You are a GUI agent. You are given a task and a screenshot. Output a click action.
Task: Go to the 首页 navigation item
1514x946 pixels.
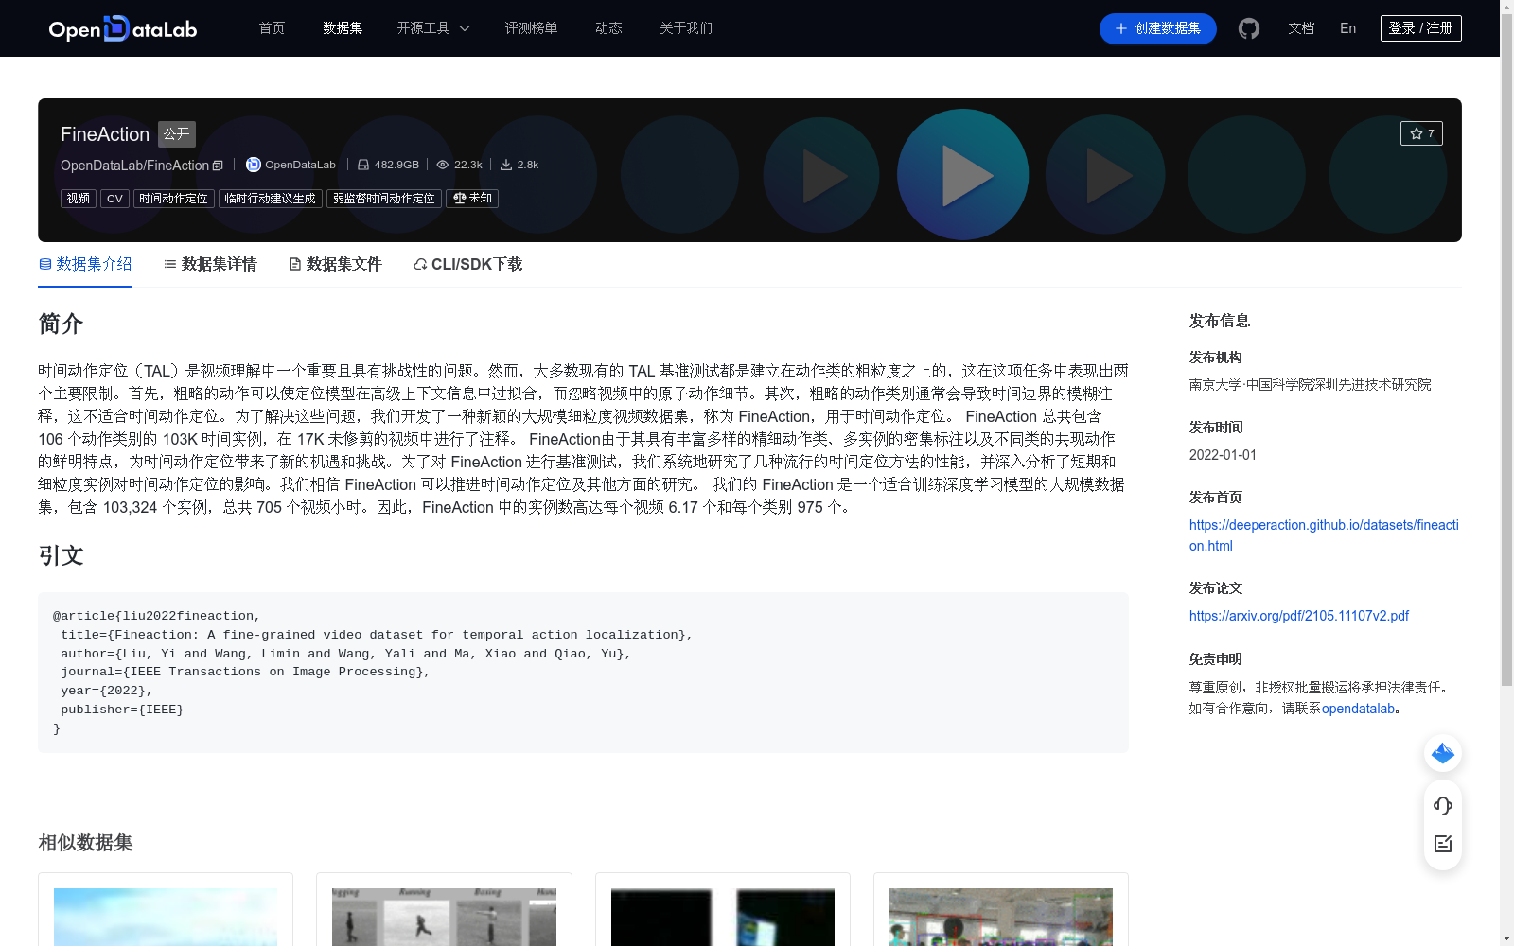pyautogui.click(x=272, y=28)
